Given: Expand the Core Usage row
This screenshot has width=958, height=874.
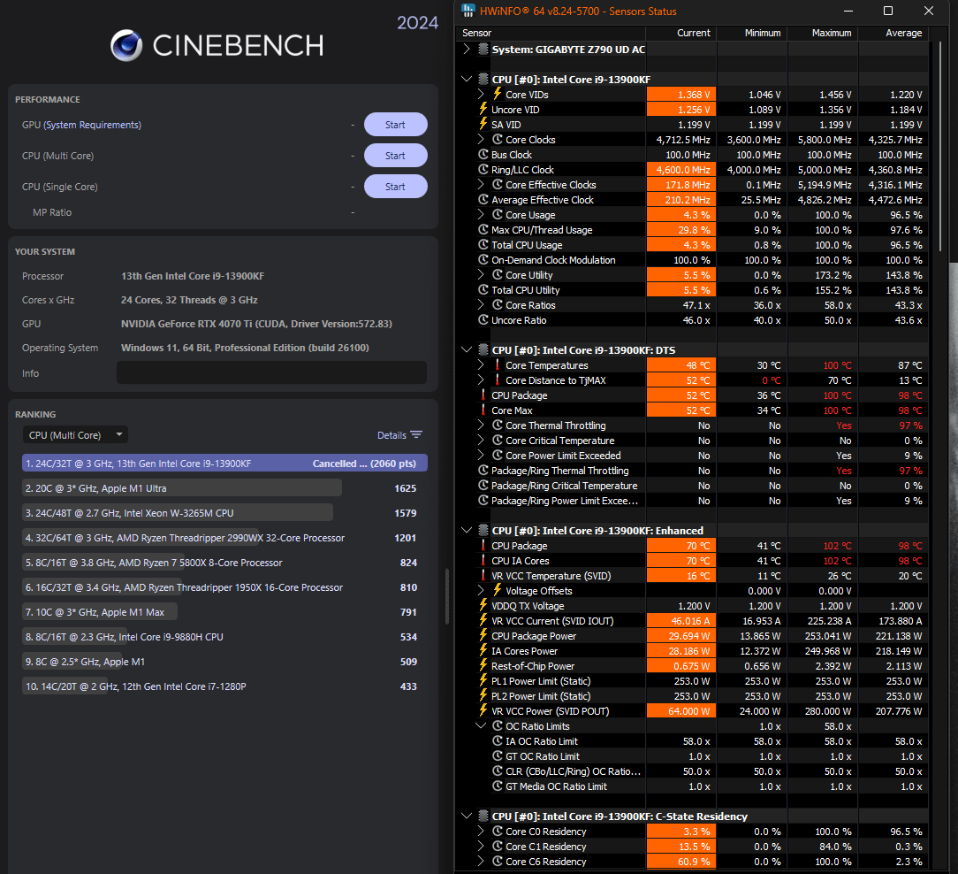Looking at the screenshot, I should (x=481, y=215).
